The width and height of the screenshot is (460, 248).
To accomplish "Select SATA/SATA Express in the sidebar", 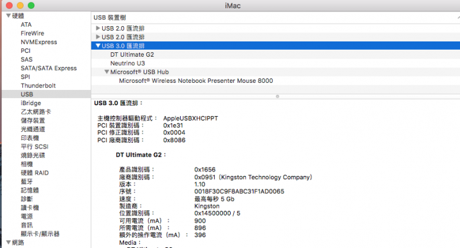I will (49, 68).
